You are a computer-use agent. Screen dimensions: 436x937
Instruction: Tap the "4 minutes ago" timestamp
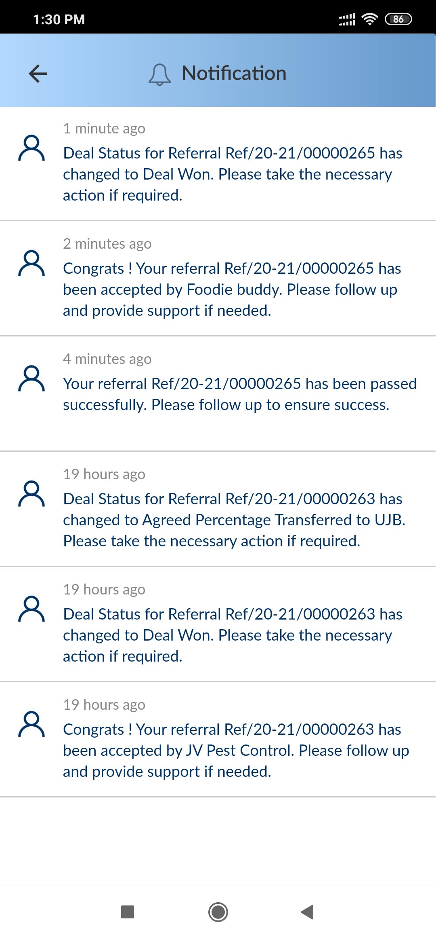click(x=107, y=359)
